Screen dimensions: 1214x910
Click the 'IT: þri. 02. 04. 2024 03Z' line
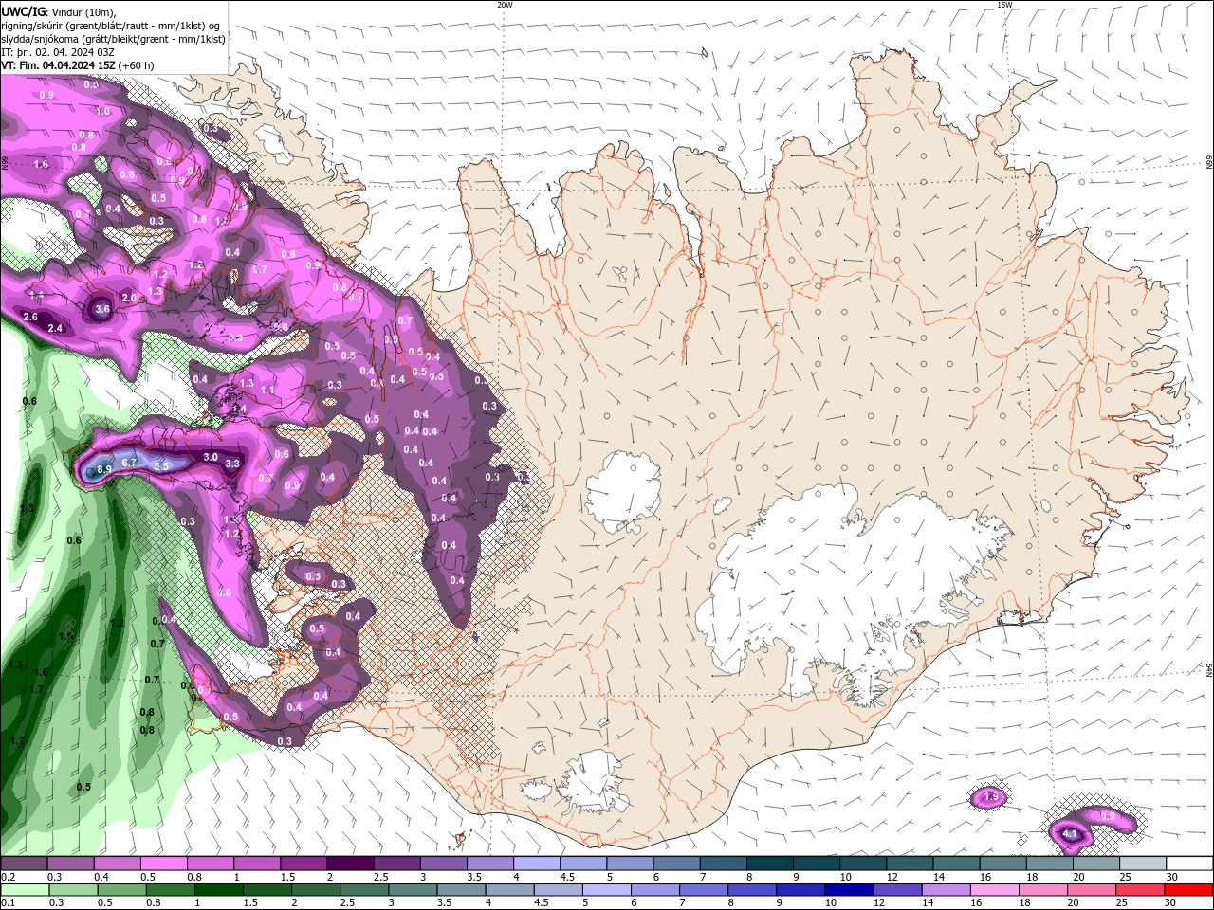57,52
